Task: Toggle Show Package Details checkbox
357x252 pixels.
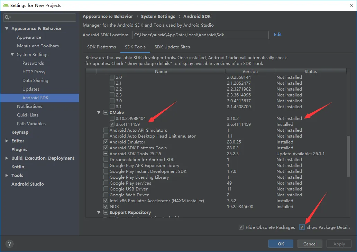Action: click(x=302, y=227)
